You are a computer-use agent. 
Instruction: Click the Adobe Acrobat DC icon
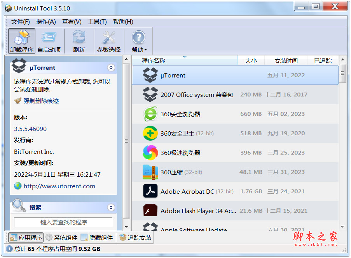(x=150, y=191)
